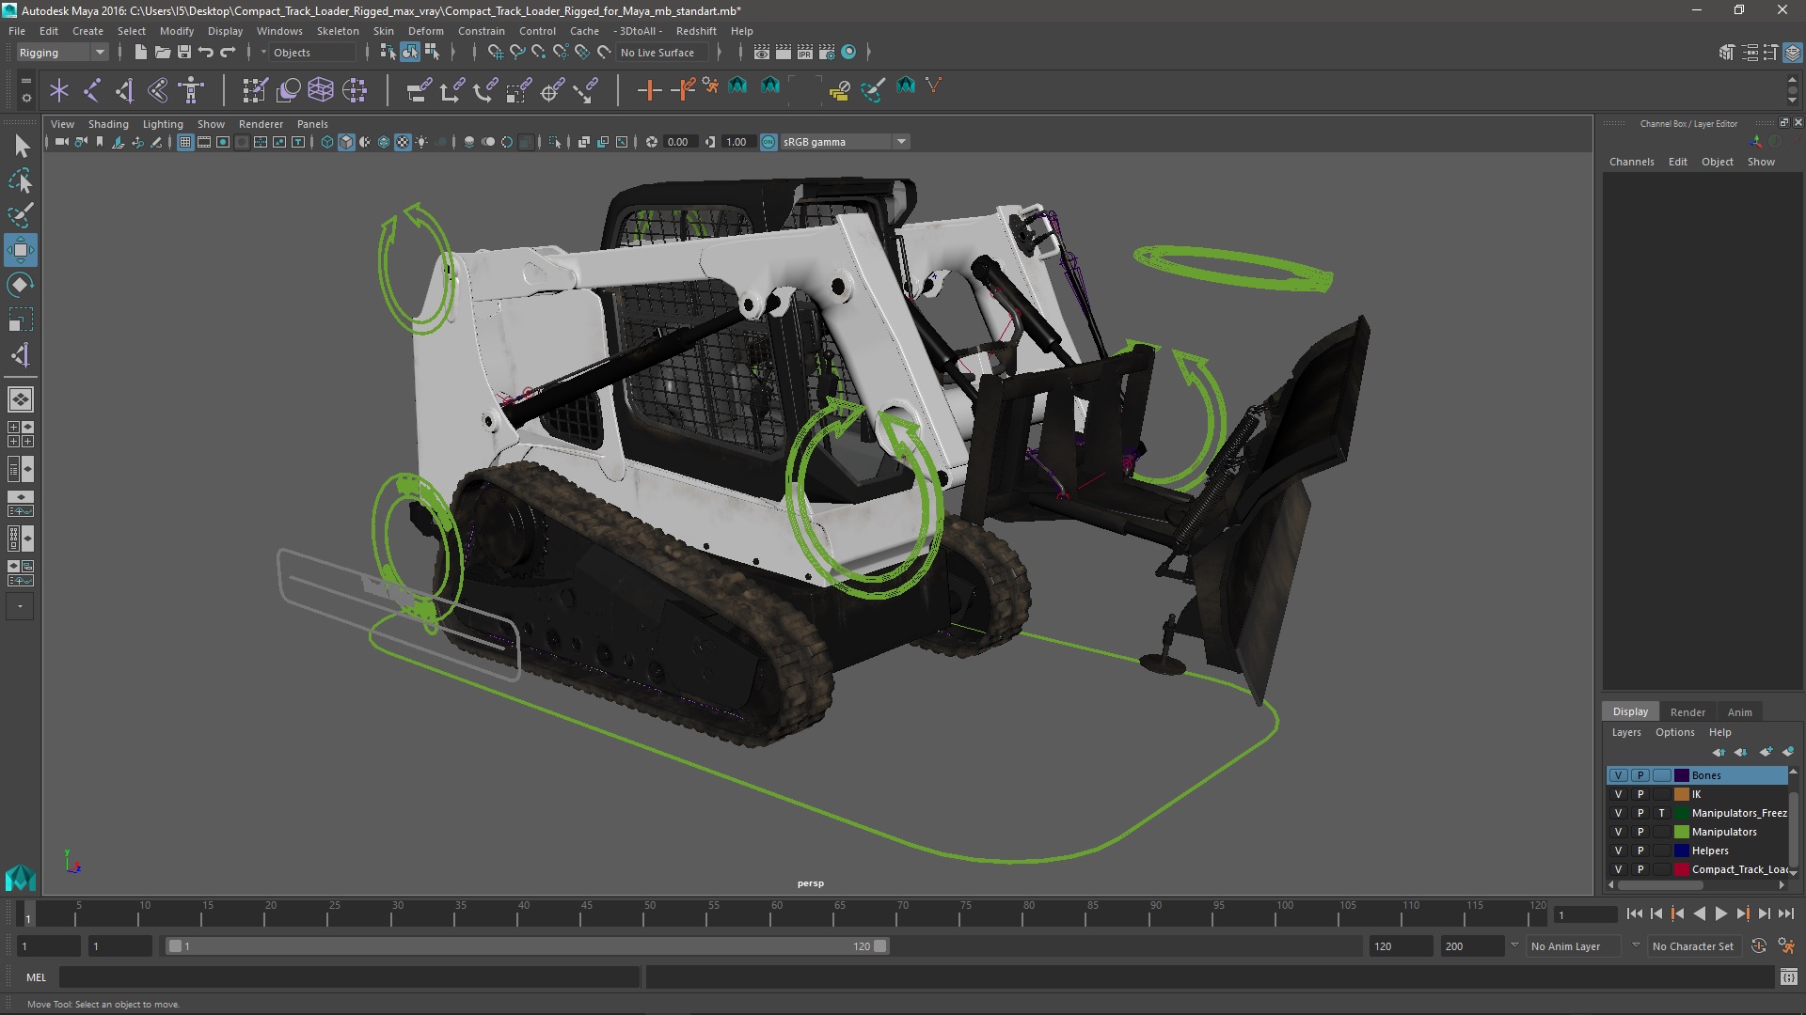Click the Open Scene folder icon
This screenshot has width=1806, height=1015.
click(162, 53)
